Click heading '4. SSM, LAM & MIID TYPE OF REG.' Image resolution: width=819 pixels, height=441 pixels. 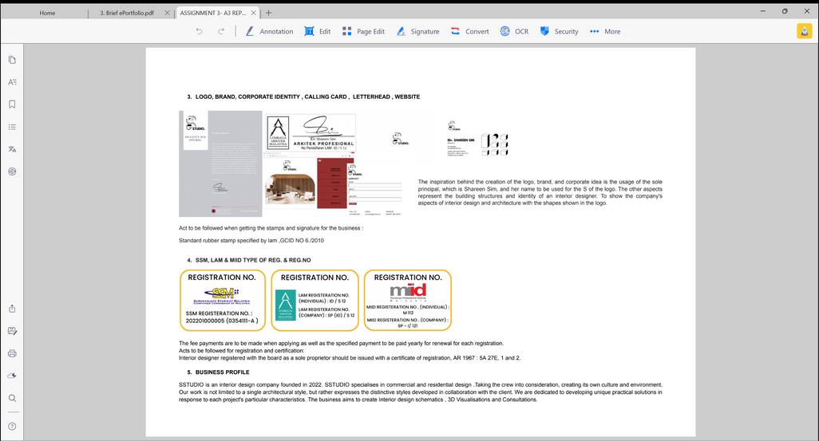[x=249, y=260]
